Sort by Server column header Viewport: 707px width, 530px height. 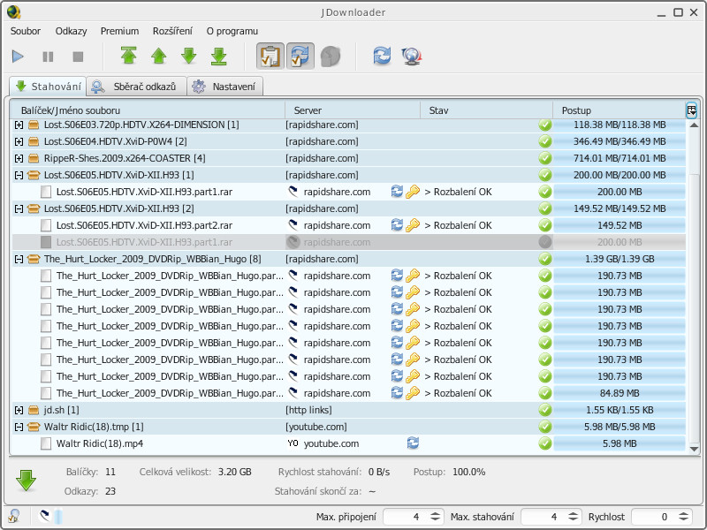click(x=353, y=110)
